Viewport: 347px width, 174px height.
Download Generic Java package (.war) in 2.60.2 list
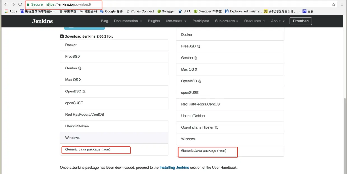point(114,149)
